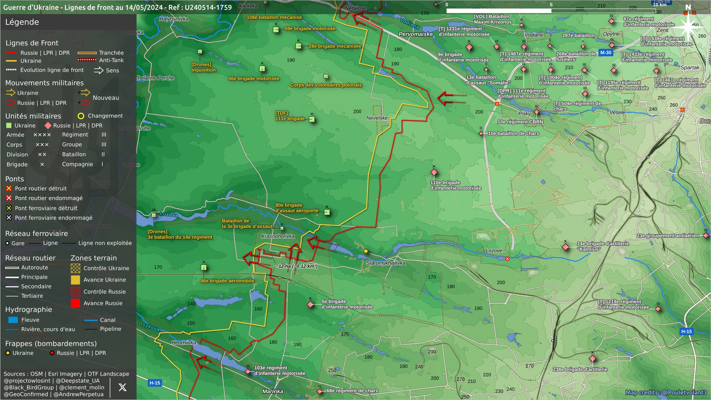Click the Staromykhailivka town label

(x=385, y=263)
